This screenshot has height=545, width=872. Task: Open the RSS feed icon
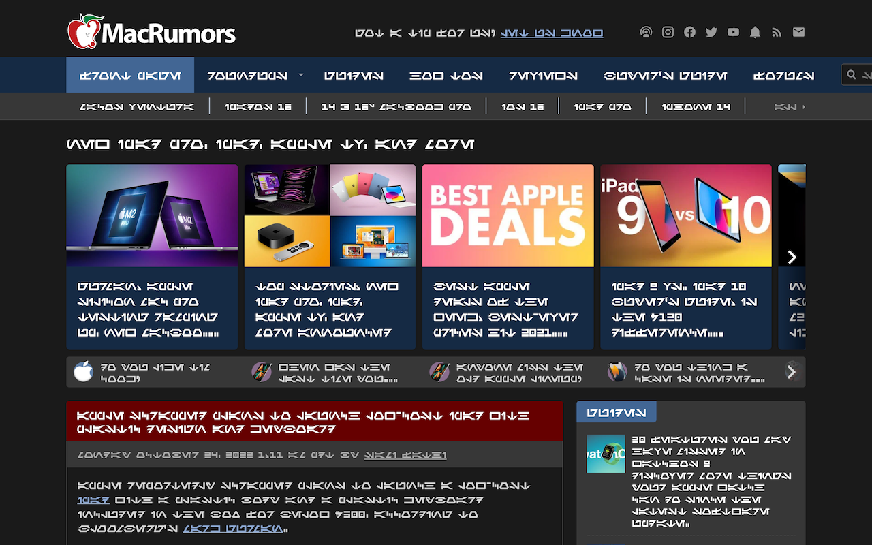tap(777, 32)
